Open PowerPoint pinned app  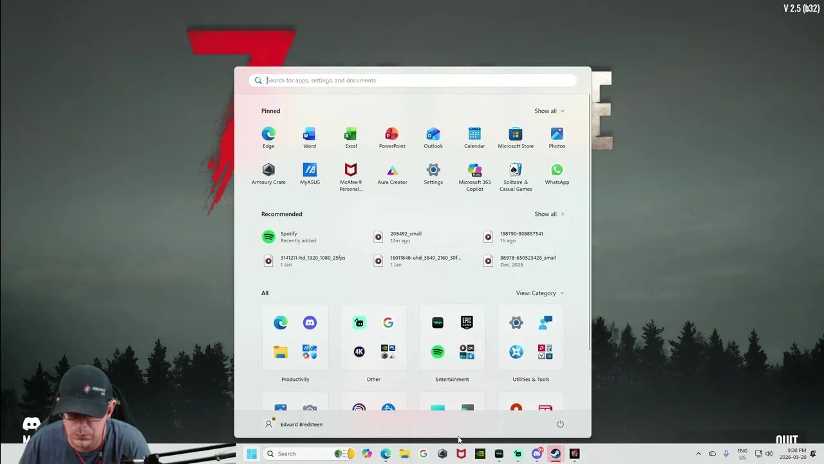click(x=392, y=137)
